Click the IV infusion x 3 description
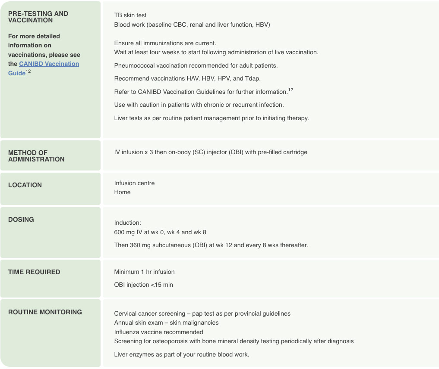This screenshot has height=369, width=439. coord(211,152)
